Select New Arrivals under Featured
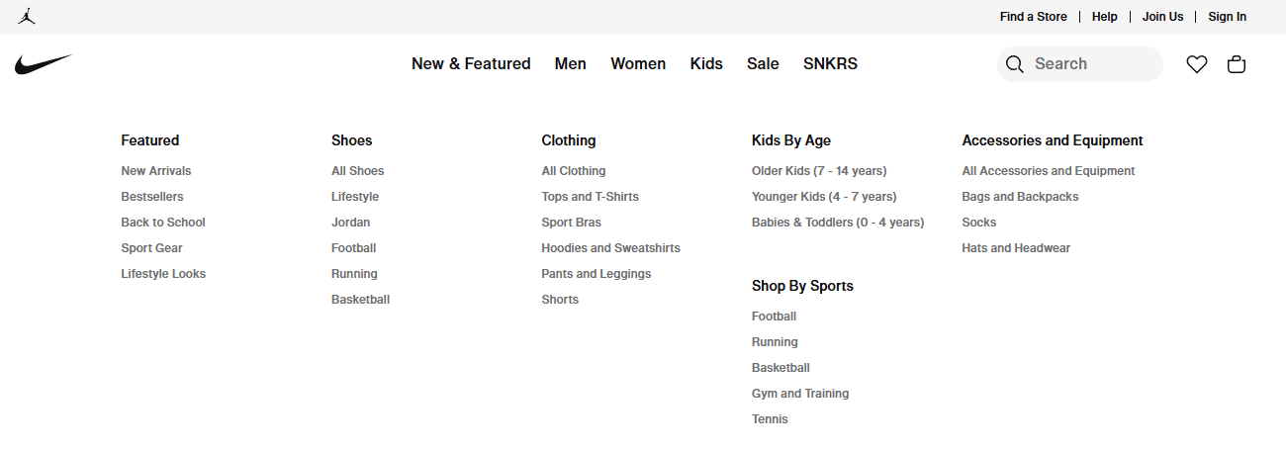Viewport: 1286px width, 453px height. coord(156,171)
